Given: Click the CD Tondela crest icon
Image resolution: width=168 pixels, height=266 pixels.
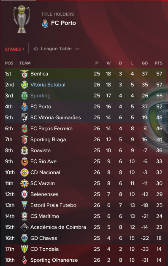Looking at the screenshot, I should pos(24,249).
